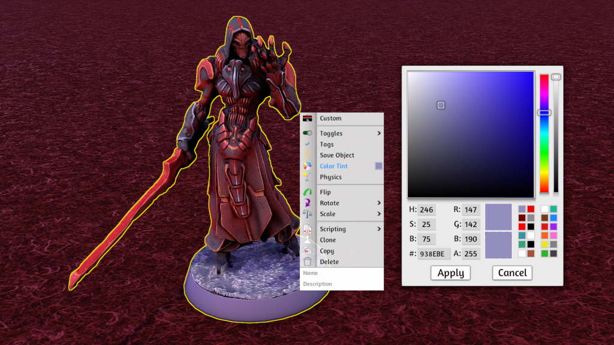Image resolution: width=614 pixels, height=345 pixels.
Task: Click the purple Rotate arrow icon
Action: tap(308, 203)
